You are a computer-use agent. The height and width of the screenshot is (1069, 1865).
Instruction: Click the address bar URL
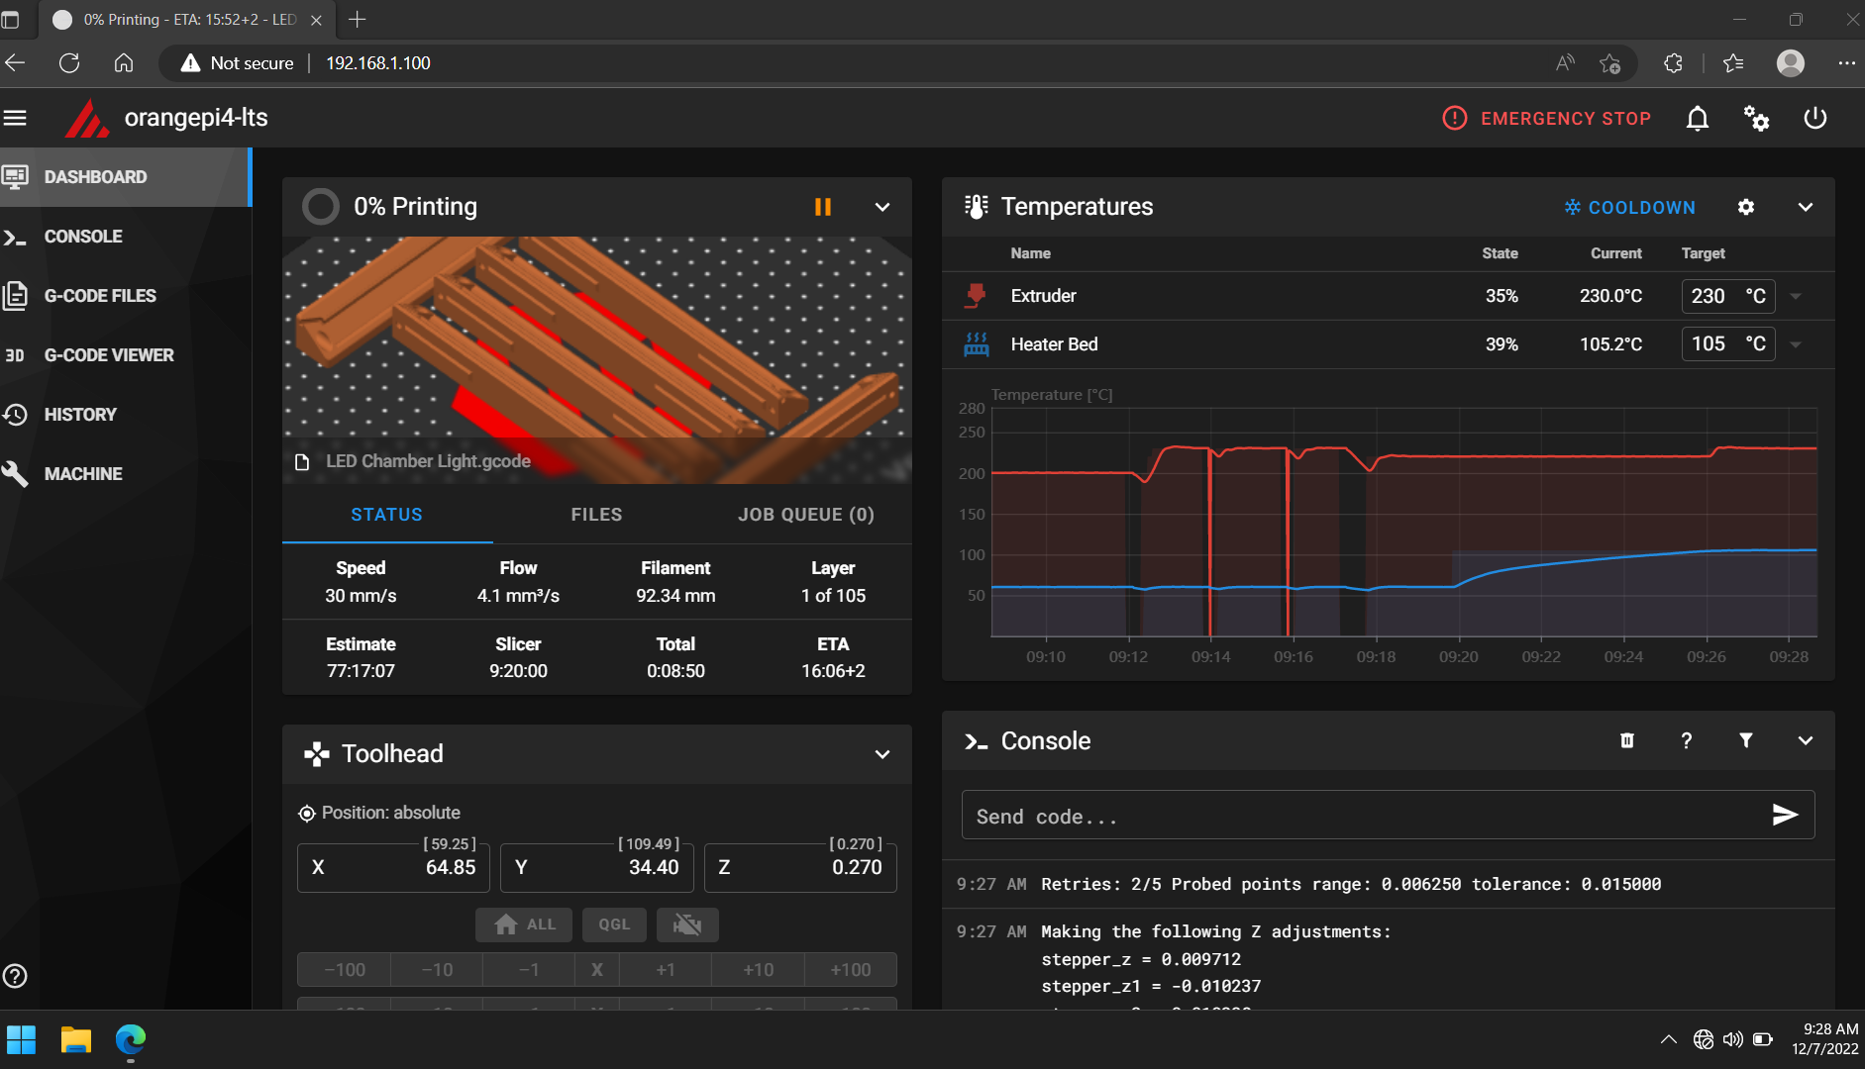(378, 63)
